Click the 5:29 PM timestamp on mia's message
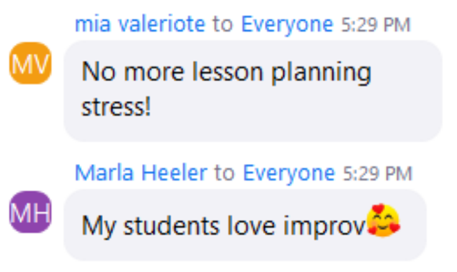Screen dimensions: 457x272 pos(375,25)
